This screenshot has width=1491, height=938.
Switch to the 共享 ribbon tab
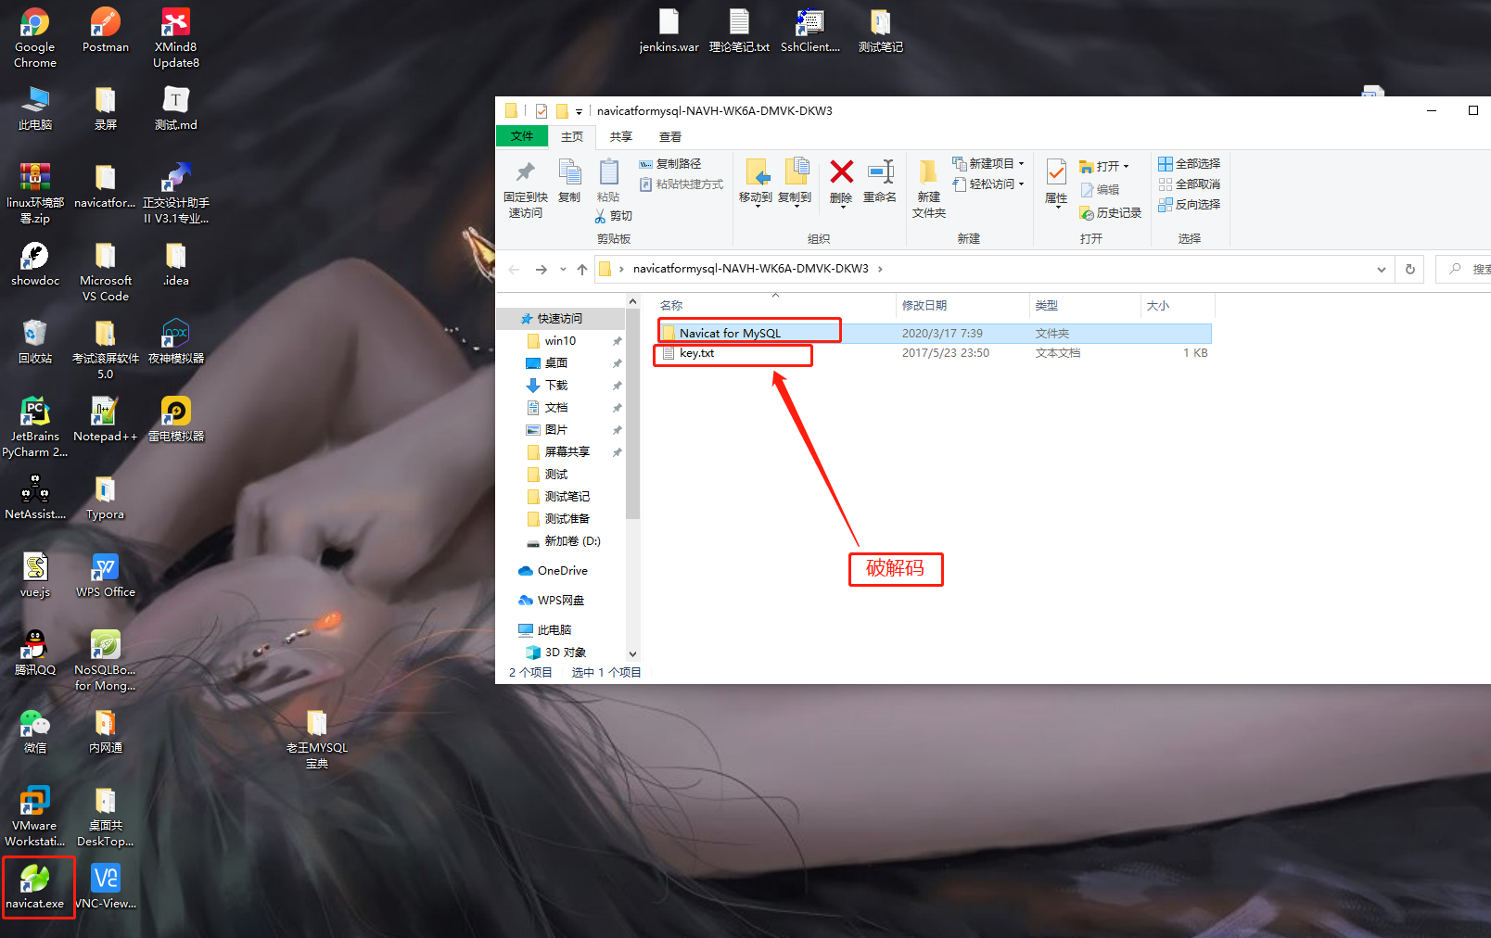[621, 136]
